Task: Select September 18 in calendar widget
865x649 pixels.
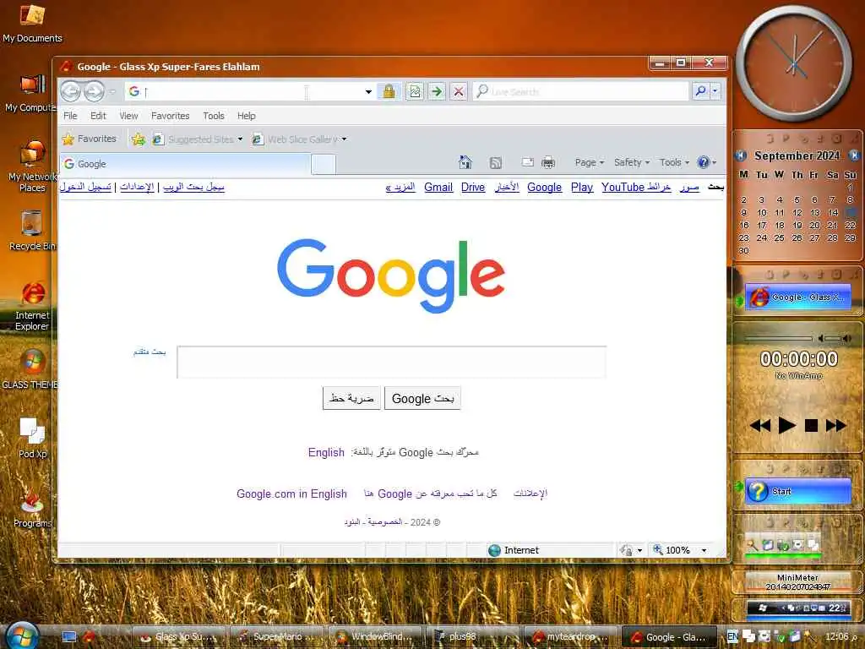Action: click(x=779, y=225)
